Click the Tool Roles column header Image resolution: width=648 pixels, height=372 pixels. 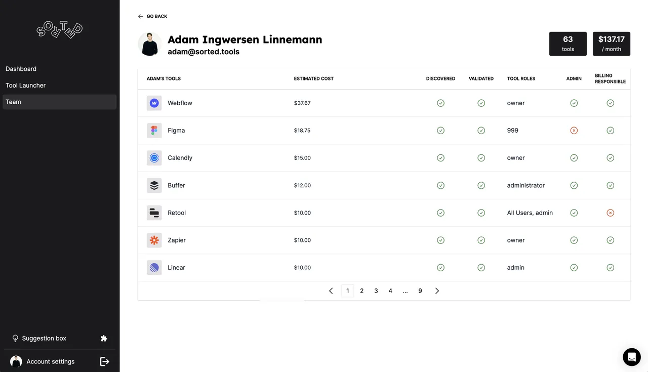pos(521,79)
